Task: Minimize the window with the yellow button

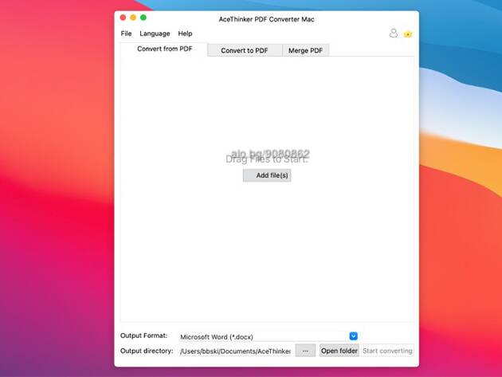Action: pyautogui.click(x=133, y=18)
